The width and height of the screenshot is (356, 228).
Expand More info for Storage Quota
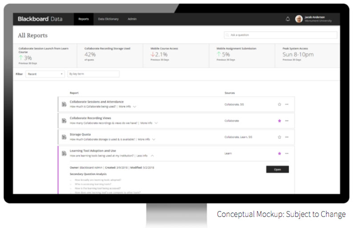146,139
